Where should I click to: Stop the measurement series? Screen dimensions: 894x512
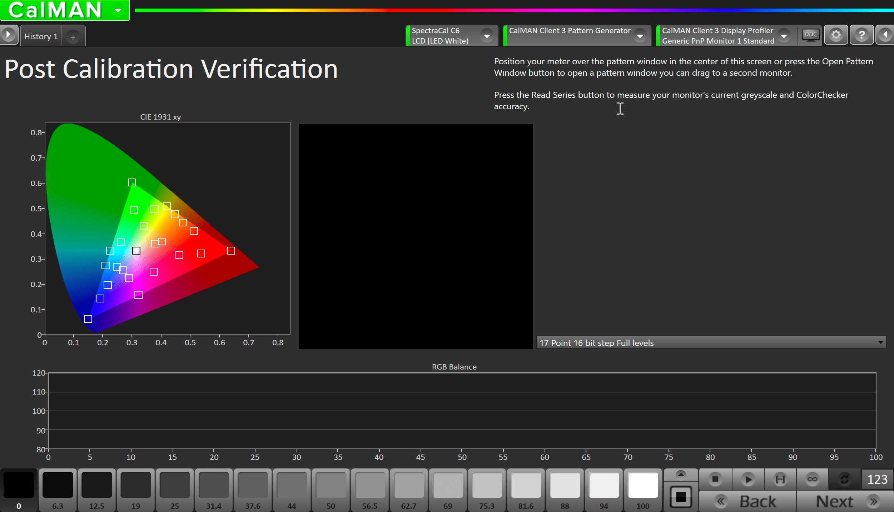(715, 480)
